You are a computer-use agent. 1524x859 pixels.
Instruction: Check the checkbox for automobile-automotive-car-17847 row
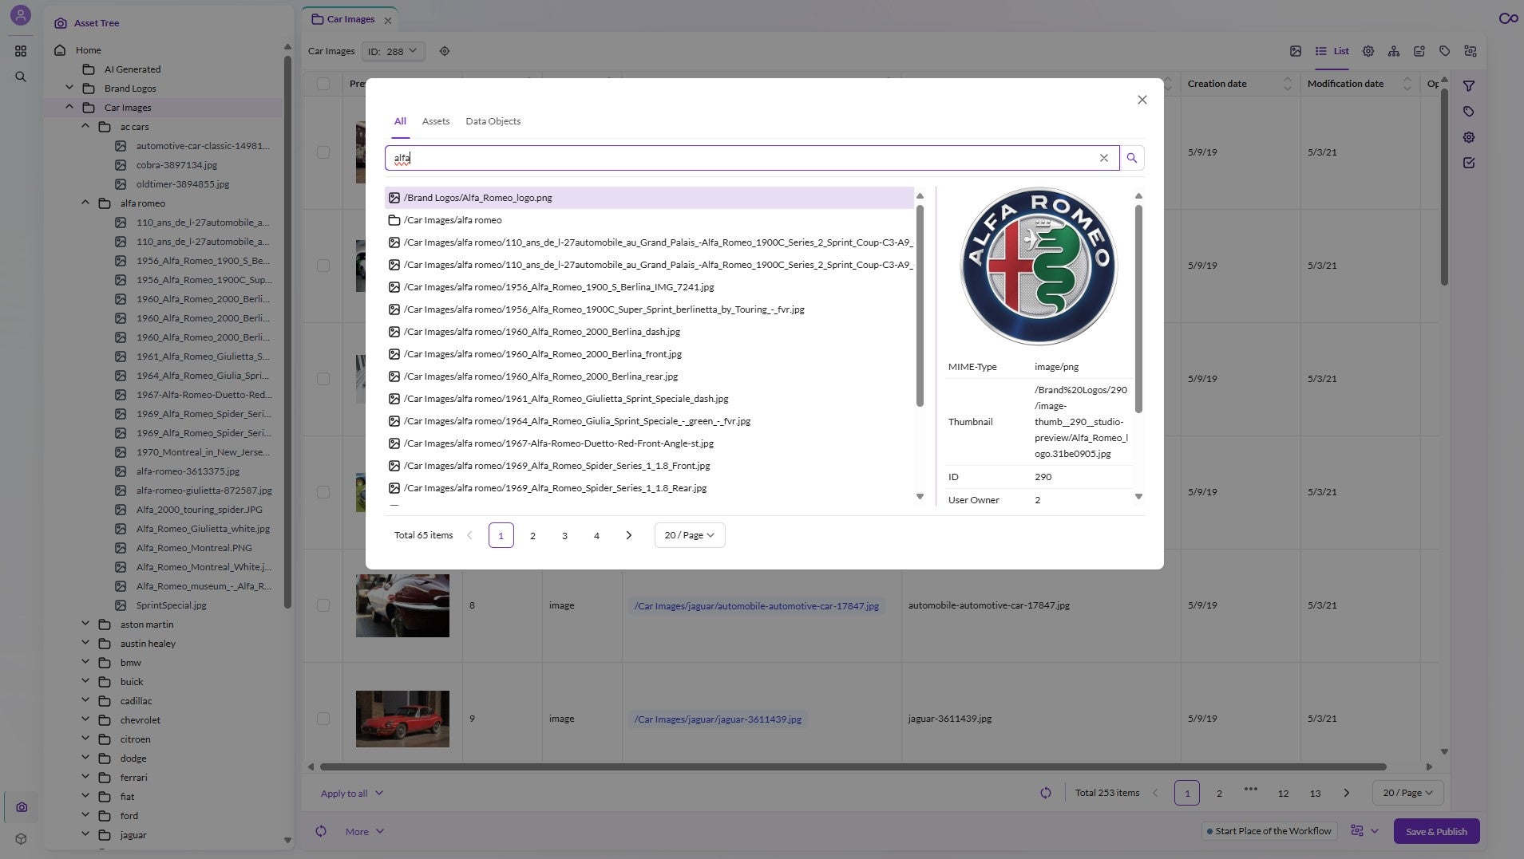323,605
